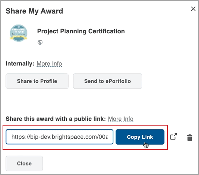199x175 pixels.
Task: Click the Copy Link button
Action: coord(140,137)
